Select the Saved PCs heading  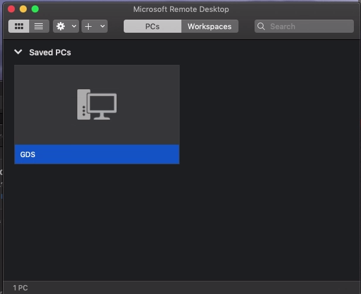pyautogui.click(x=50, y=52)
